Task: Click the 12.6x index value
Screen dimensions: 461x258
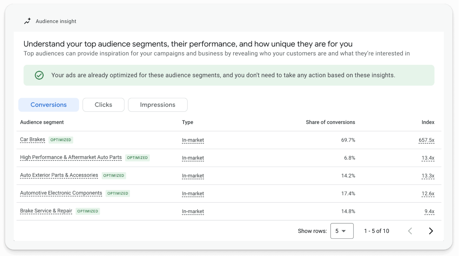Action: 428,194
